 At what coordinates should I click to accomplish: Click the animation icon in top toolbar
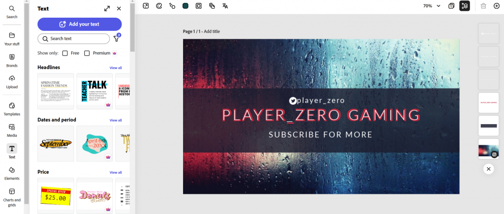pyautogui.click(x=172, y=6)
